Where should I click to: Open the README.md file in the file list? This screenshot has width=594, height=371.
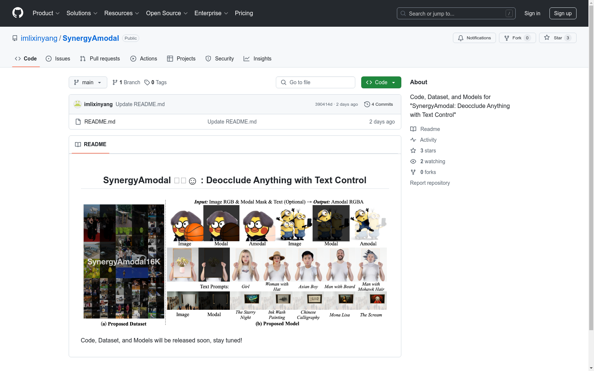point(100,122)
